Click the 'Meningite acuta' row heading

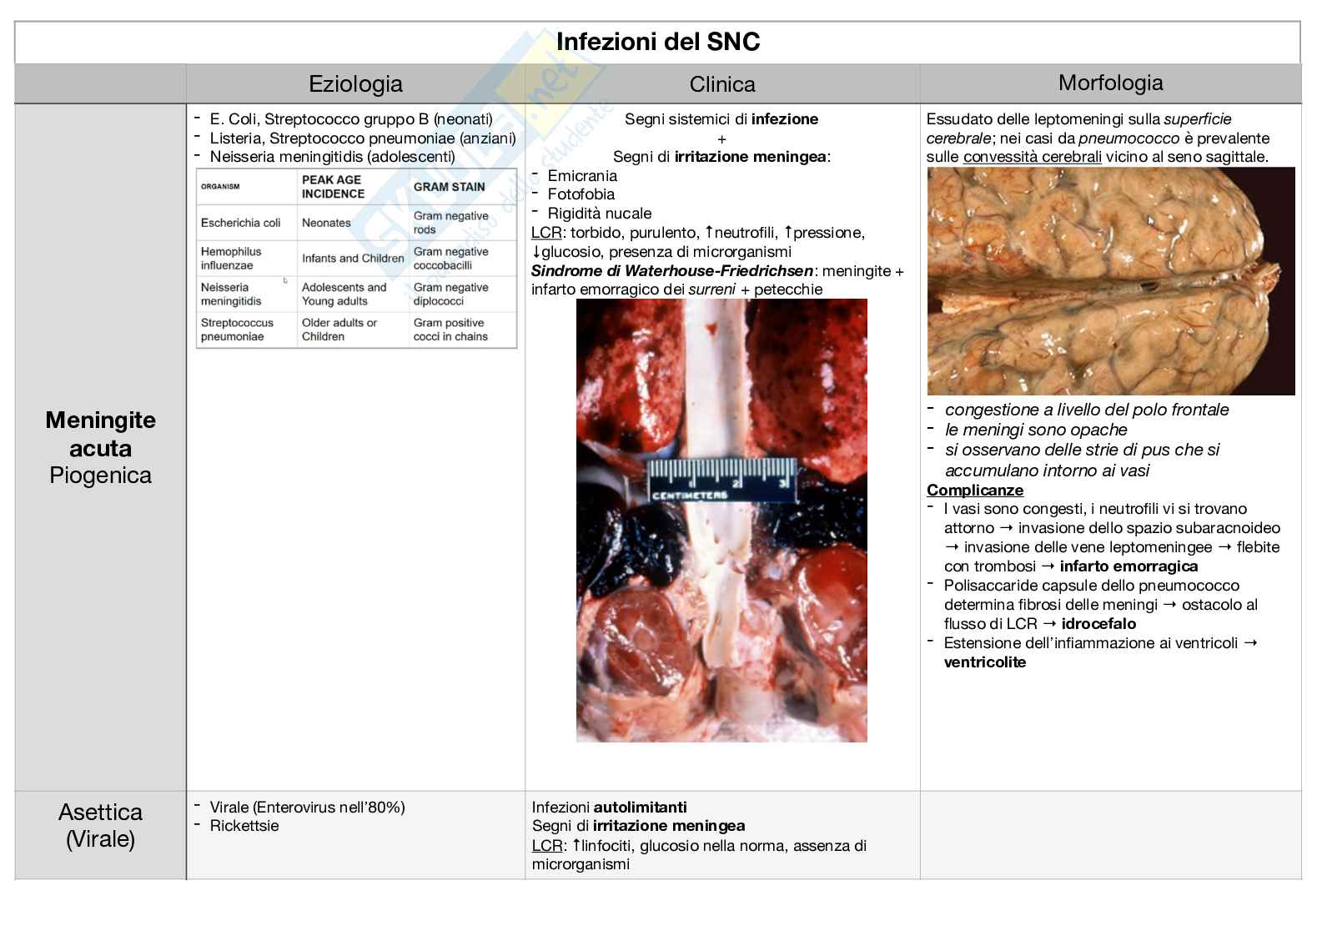click(x=100, y=434)
